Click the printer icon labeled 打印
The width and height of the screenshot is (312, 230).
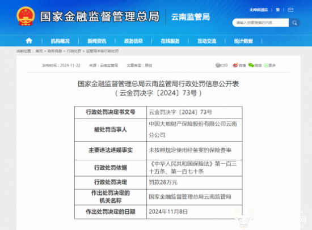click(218, 65)
